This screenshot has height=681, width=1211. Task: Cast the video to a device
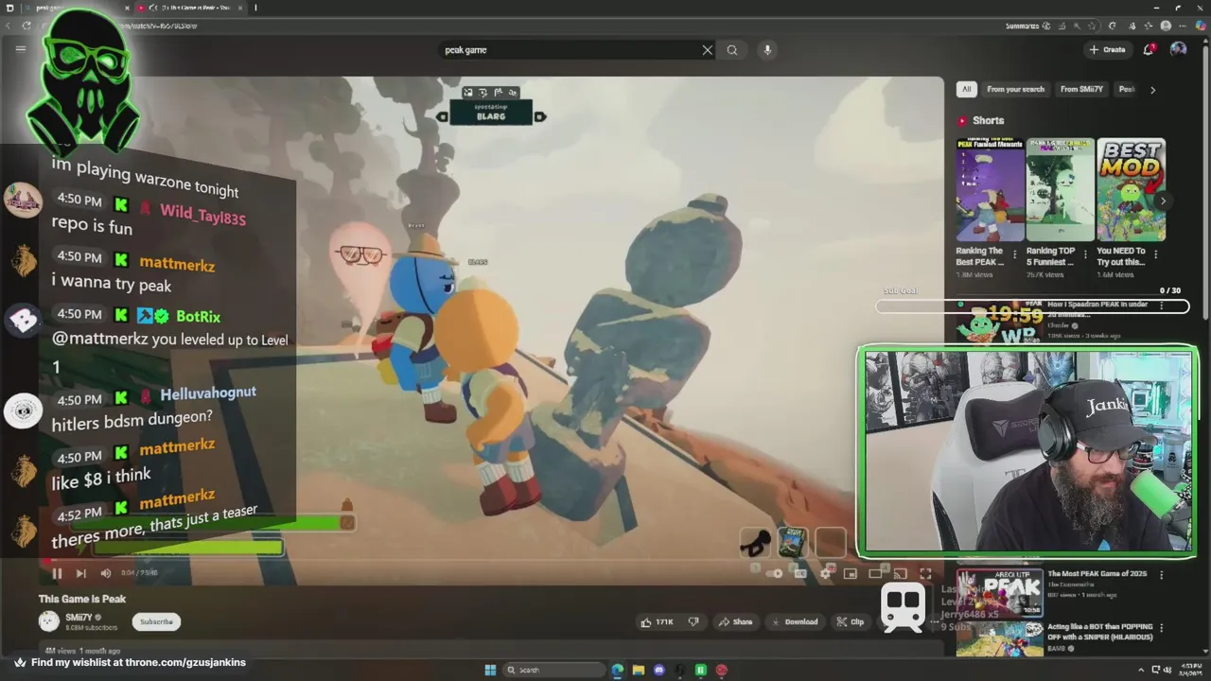coord(900,573)
